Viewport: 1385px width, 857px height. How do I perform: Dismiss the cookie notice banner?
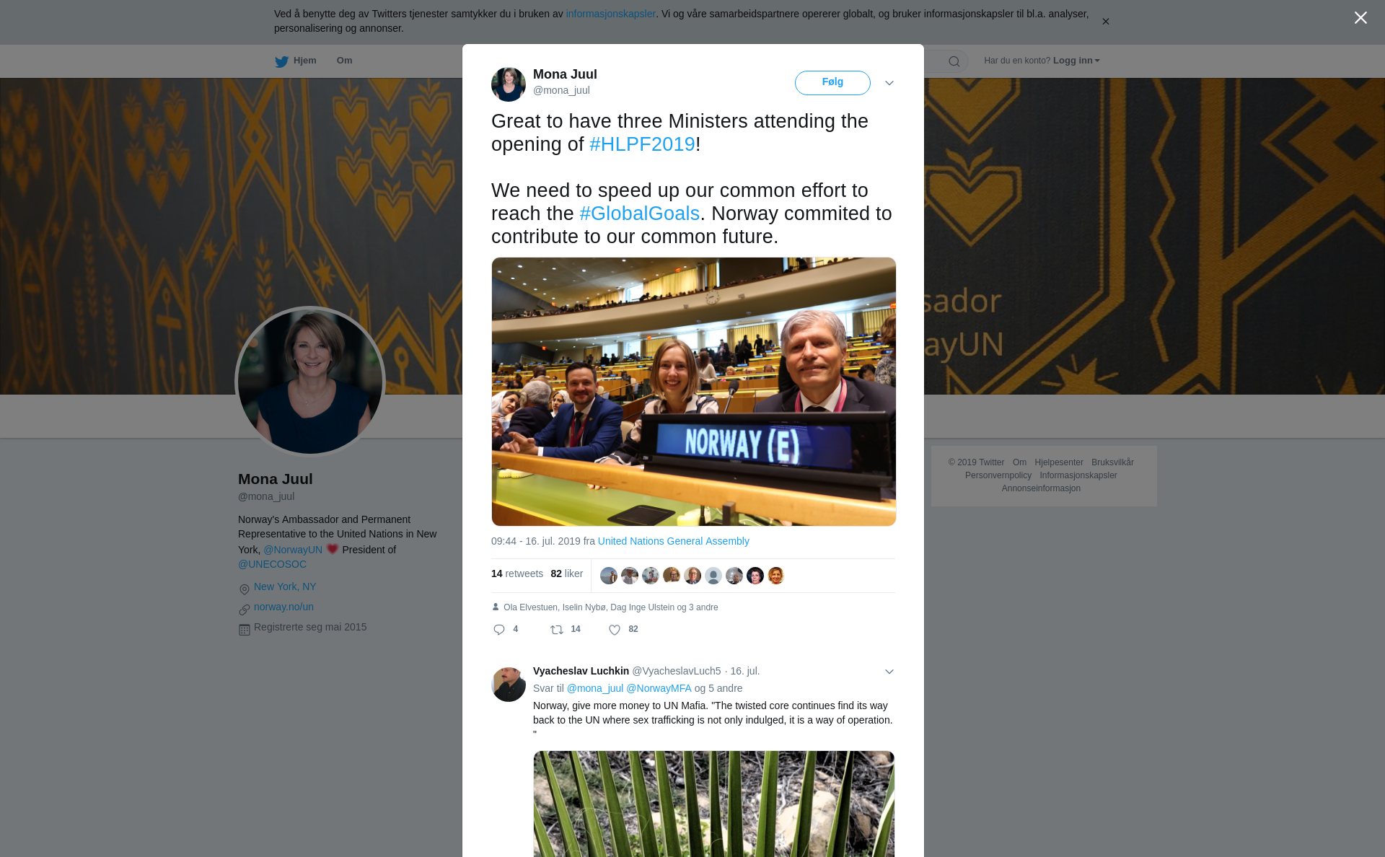point(1105,22)
